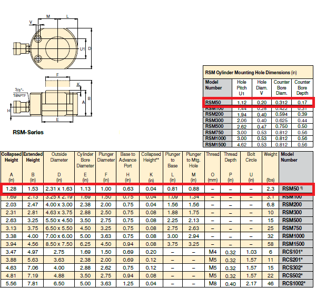Click Collapsed Height A column header

(x=11, y=167)
